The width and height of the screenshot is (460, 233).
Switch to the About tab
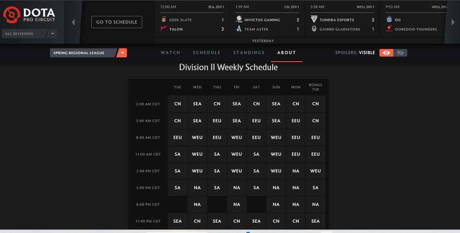[287, 53]
